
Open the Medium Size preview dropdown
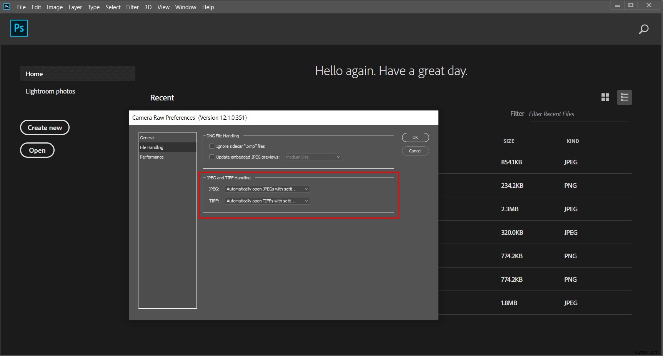point(312,157)
